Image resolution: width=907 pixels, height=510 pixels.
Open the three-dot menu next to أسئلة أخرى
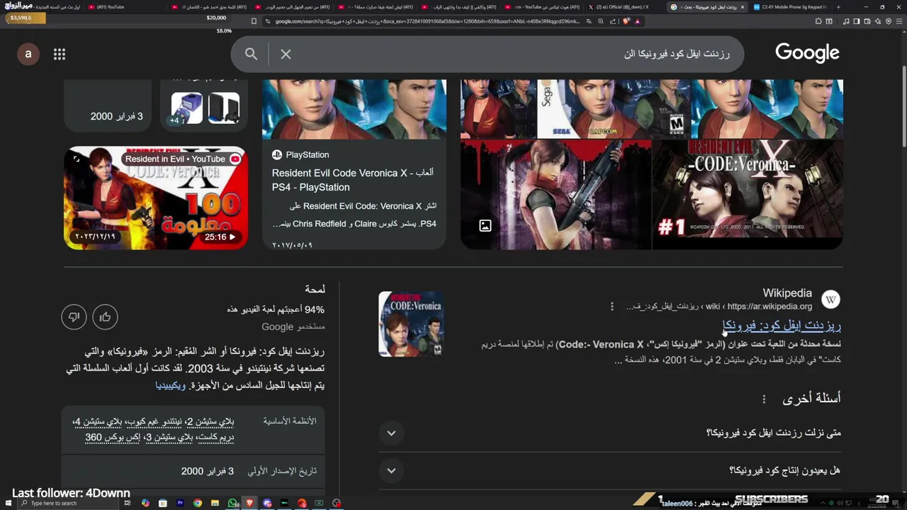click(x=764, y=399)
